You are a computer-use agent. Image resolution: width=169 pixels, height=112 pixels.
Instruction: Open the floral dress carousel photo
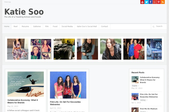[x=18, y=49]
